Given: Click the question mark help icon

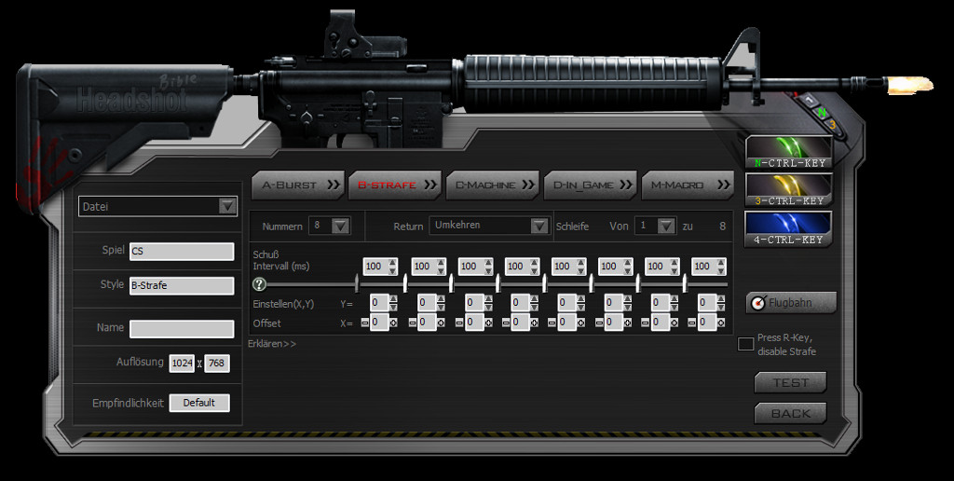Looking at the screenshot, I should pyautogui.click(x=259, y=284).
